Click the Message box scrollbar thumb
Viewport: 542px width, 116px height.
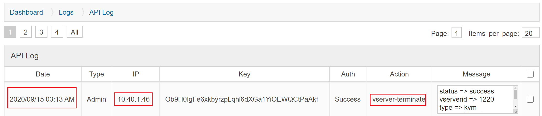pos(515,95)
